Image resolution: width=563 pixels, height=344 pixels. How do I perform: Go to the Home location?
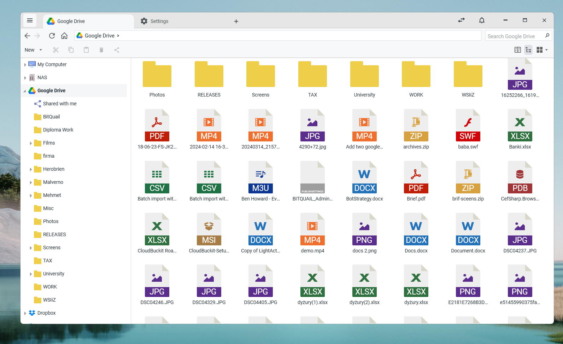[64, 36]
